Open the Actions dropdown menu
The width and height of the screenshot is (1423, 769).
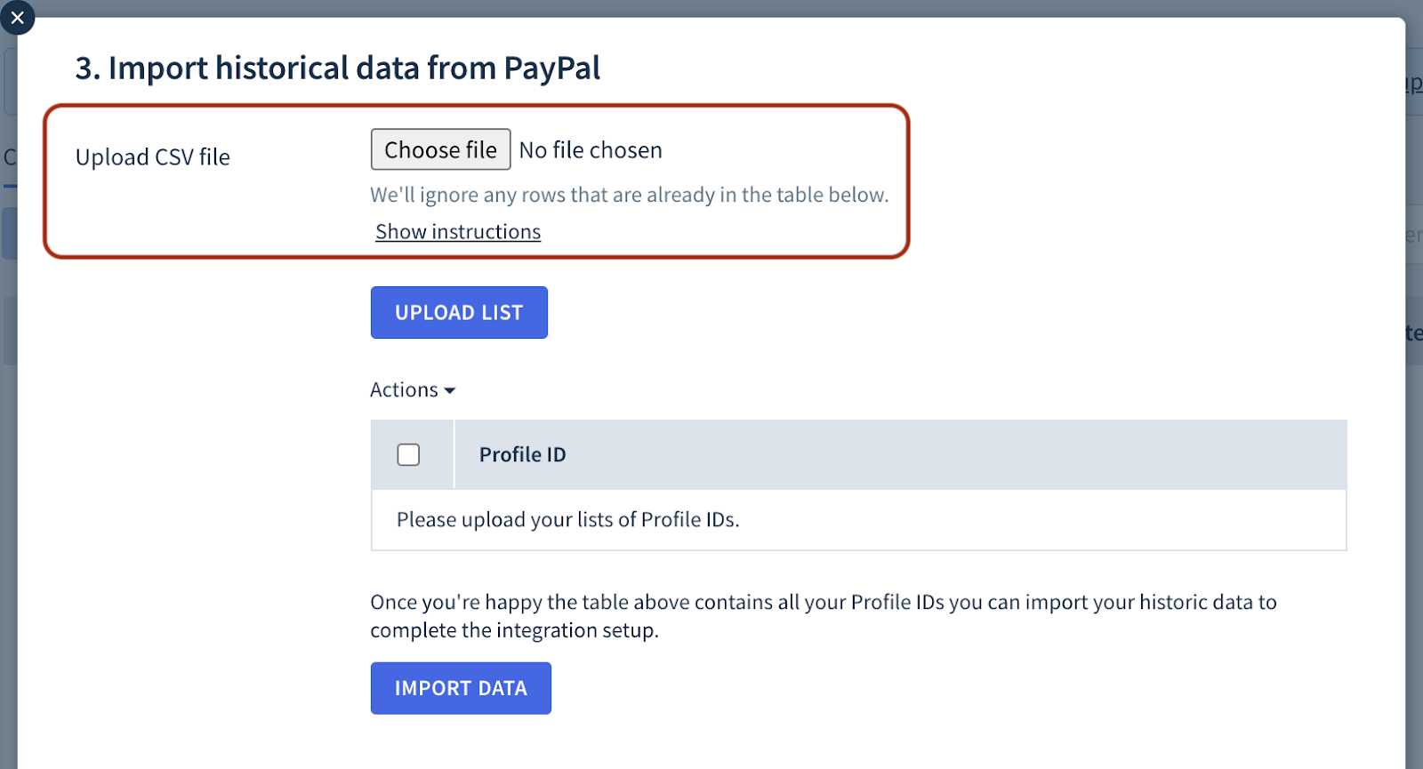pyautogui.click(x=413, y=389)
